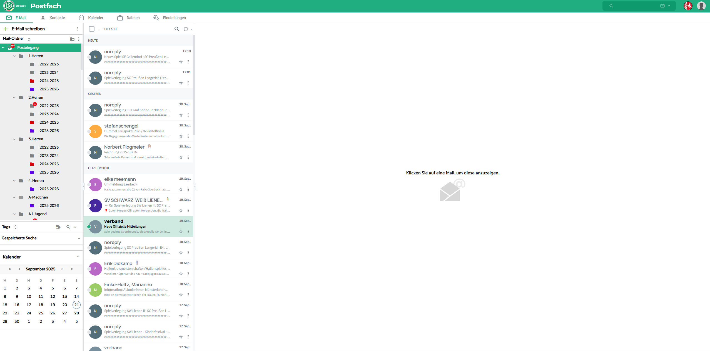This screenshot has width=710, height=351.
Task: Click the tag icon in Tags panel
Action: click(x=58, y=227)
